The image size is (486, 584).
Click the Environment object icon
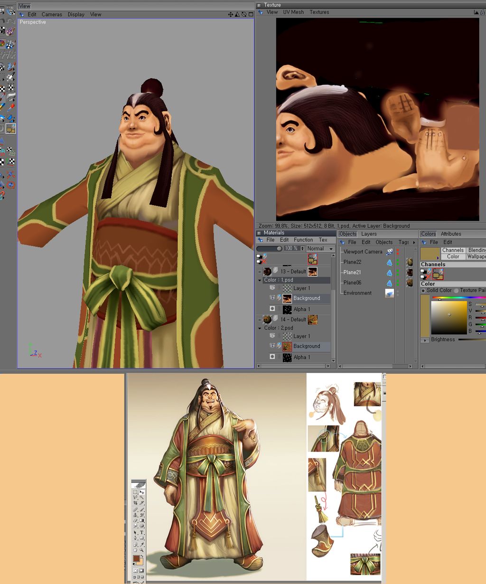point(390,293)
